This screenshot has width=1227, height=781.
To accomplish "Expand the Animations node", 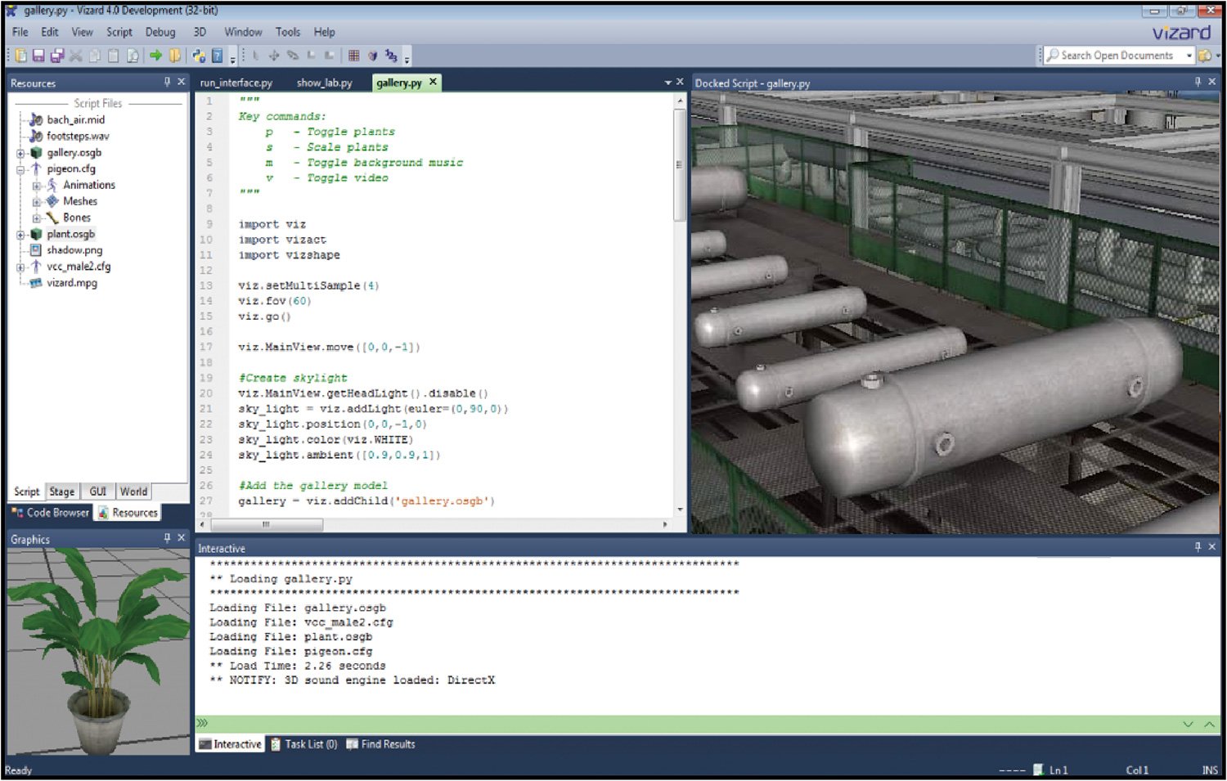I will pyautogui.click(x=36, y=186).
